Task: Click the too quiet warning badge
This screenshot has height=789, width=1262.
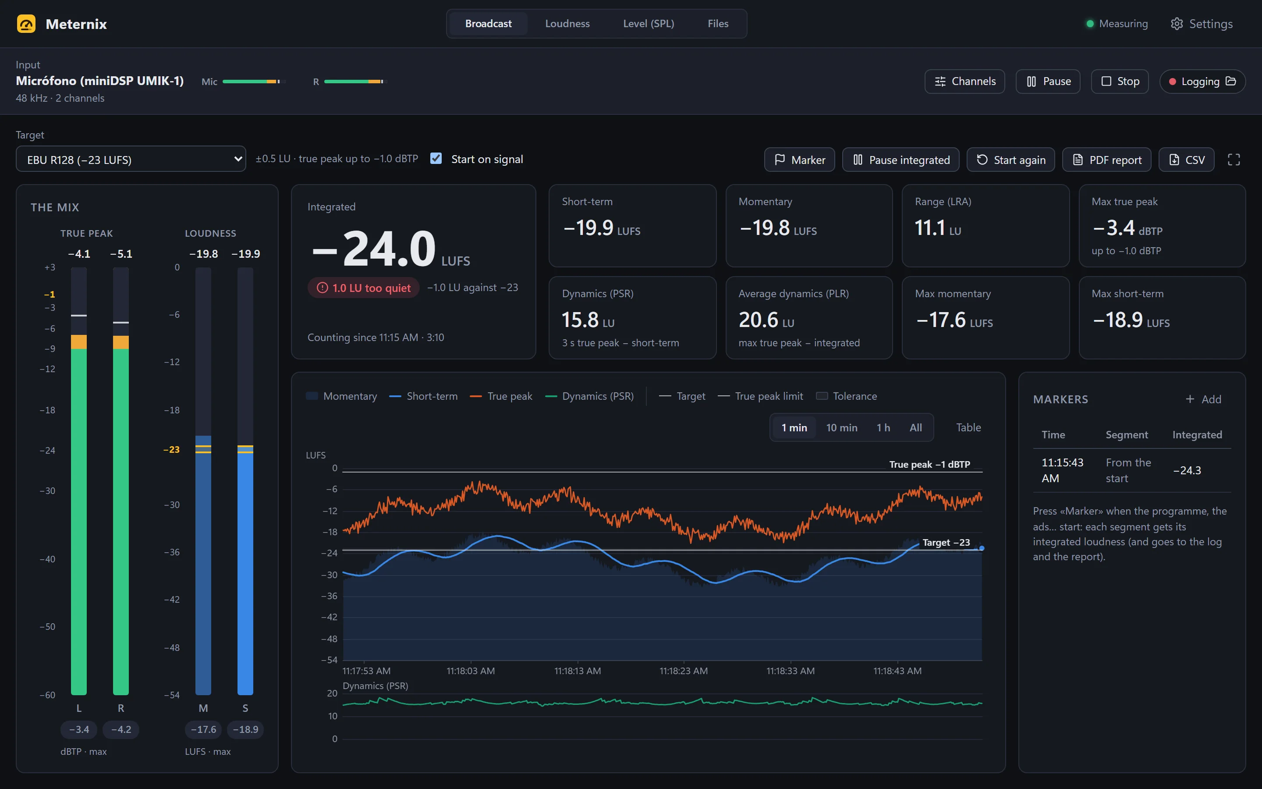Action: pyautogui.click(x=363, y=288)
